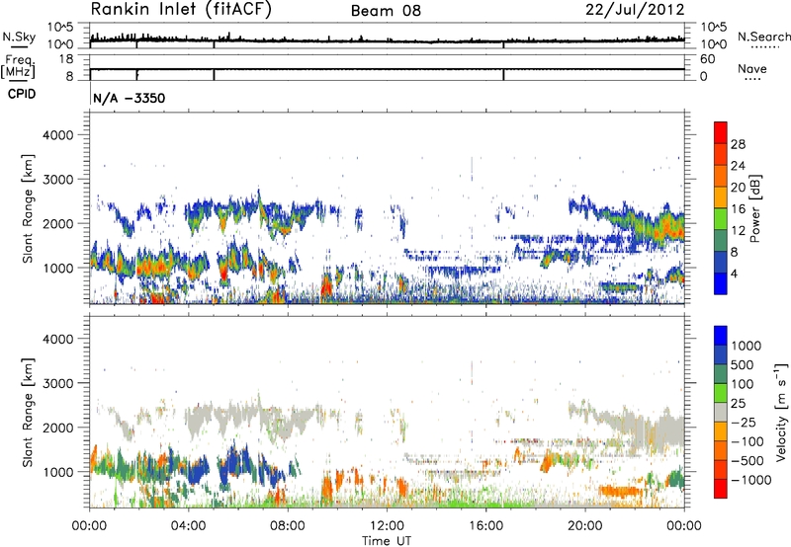
Task: Click the noise spike marker near 05:00 UT
Action: point(215,44)
